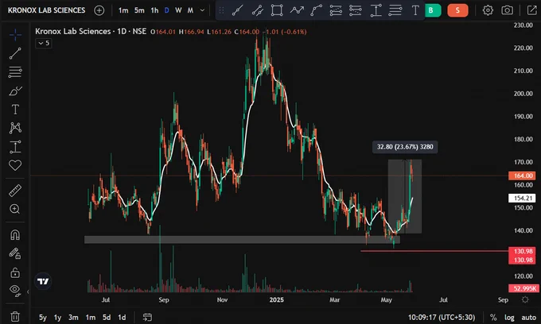The height and width of the screenshot is (324, 541).
Task: Pick the trend line icon in floating toolbar
Action: 238,10
